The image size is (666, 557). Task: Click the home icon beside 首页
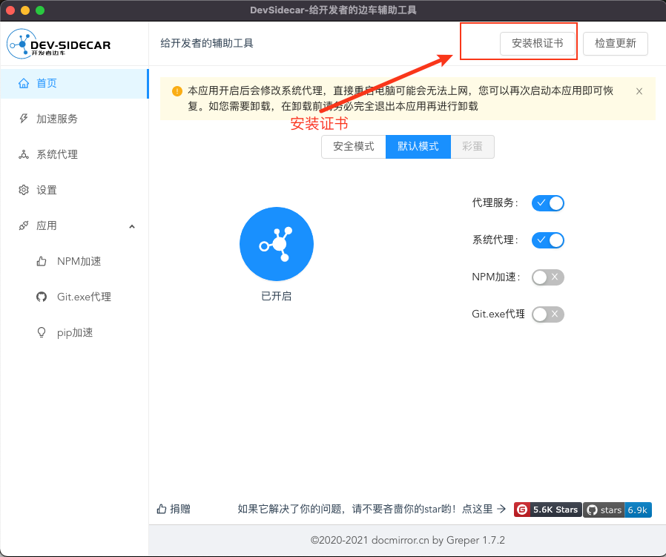(x=24, y=83)
